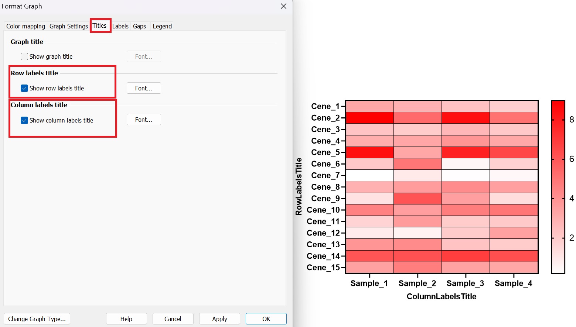The height and width of the screenshot is (327, 576).
Task: Apply the graph formatting changes
Action: click(219, 319)
